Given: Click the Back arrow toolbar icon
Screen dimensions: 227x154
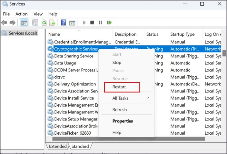Looking at the screenshot, I should click(x=4, y=23).
